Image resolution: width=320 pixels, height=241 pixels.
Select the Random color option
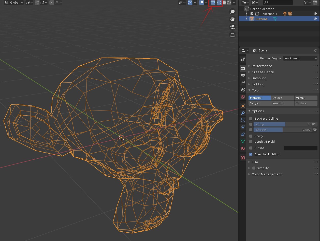[282, 103]
